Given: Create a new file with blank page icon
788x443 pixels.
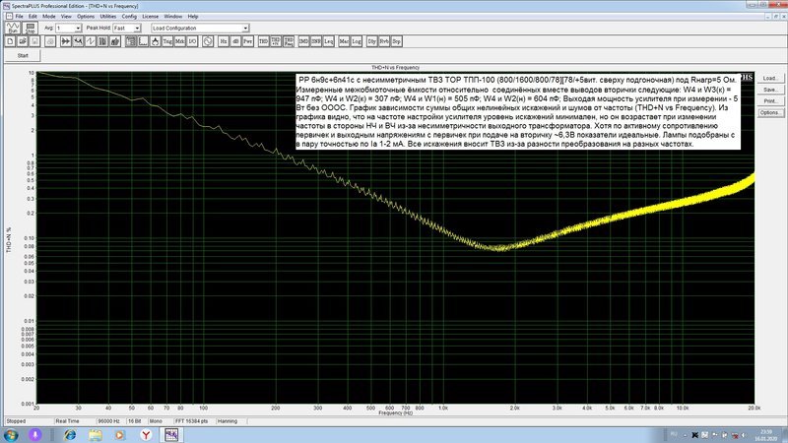Looking at the screenshot, I should [x=10, y=41].
